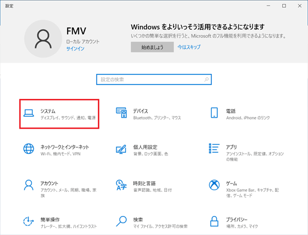Viewport: 308px width, 235px height.
Task: Select the アプリ category title
Action: click(x=231, y=147)
